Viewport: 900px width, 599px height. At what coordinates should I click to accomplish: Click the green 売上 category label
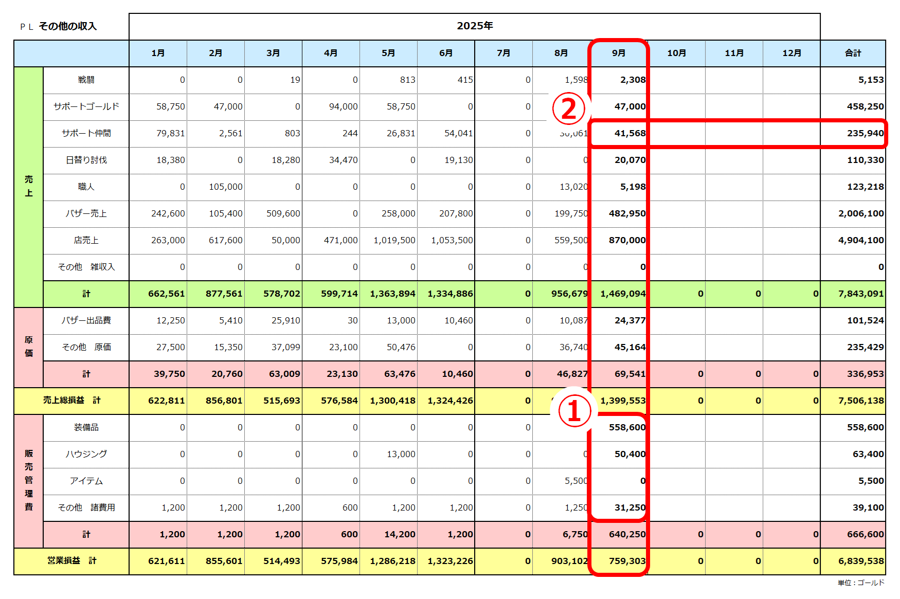[29, 186]
